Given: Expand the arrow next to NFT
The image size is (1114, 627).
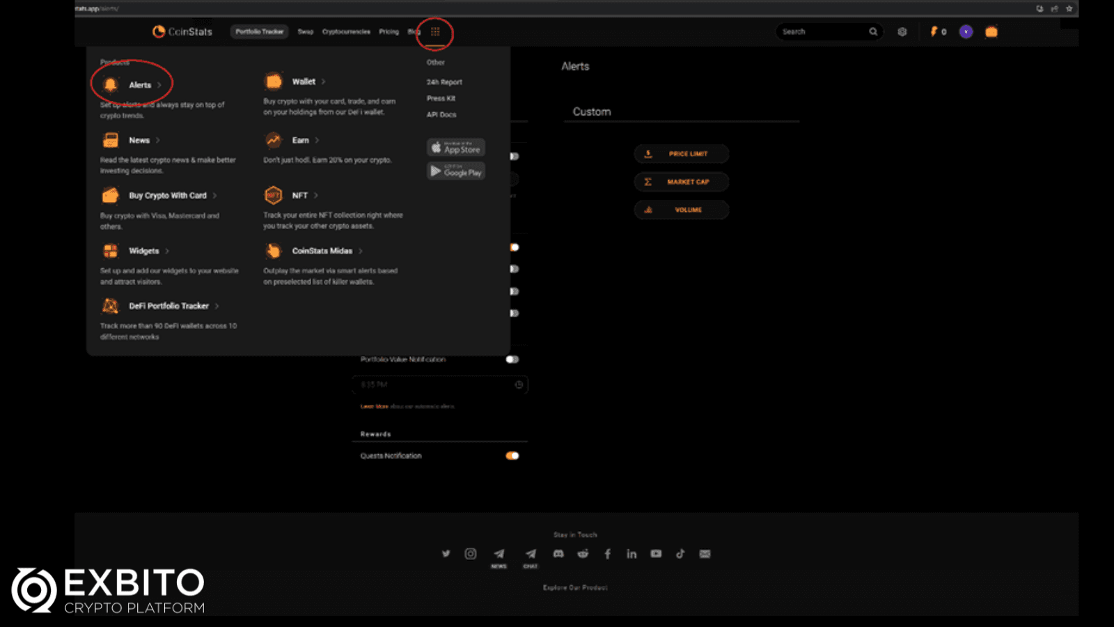Looking at the screenshot, I should pyautogui.click(x=315, y=195).
